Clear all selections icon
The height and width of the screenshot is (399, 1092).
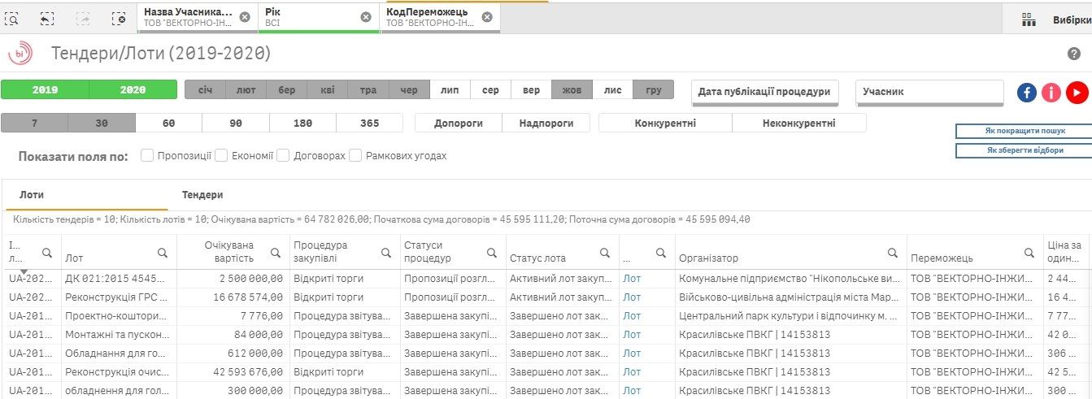pos(119,17)
